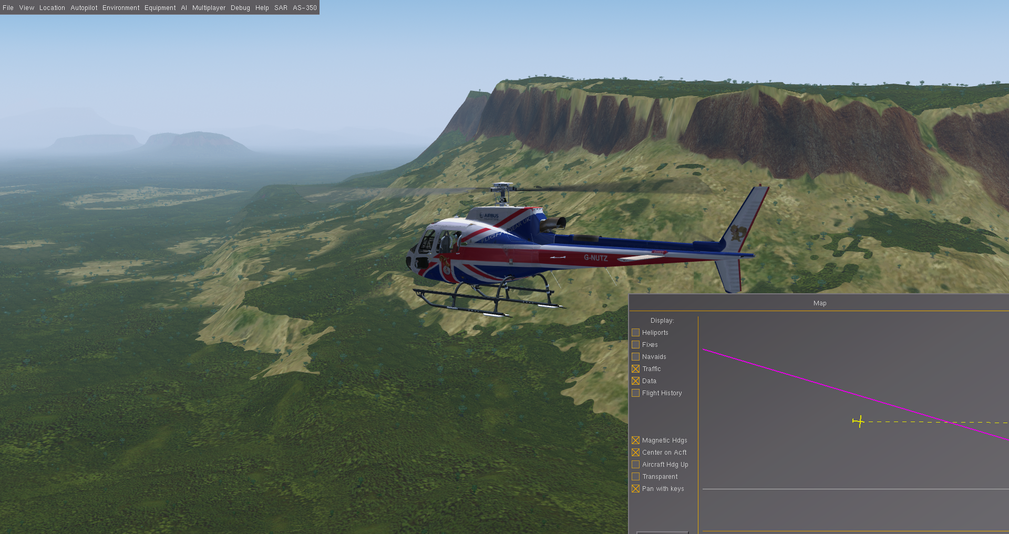Open the Multiplayer menu

209,8
